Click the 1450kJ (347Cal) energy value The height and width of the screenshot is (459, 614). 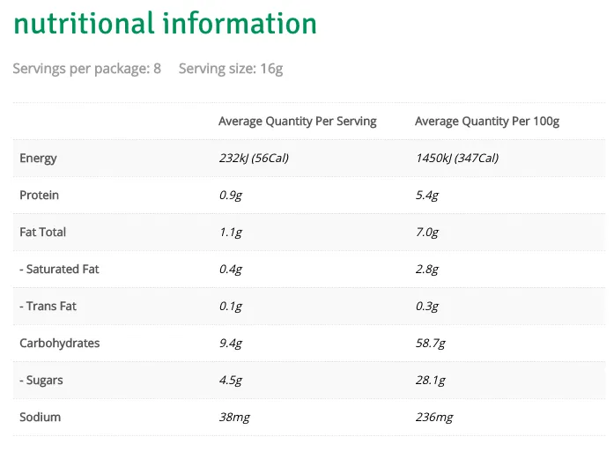click(x=457, y=159)
